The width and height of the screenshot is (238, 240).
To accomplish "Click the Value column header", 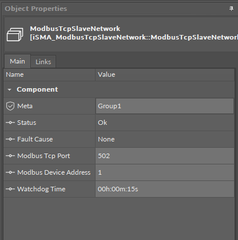I will [x=165, y=74].
